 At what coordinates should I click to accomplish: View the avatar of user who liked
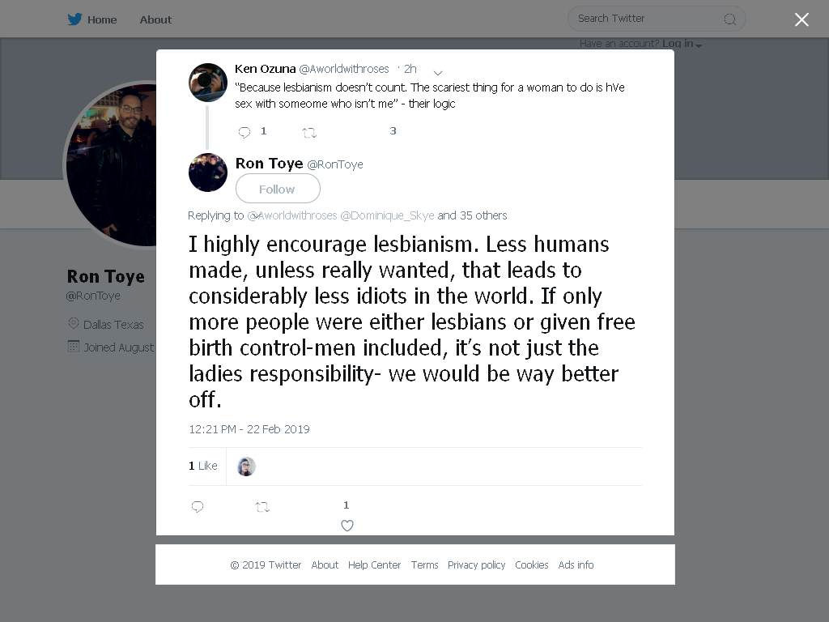[x=246, y=466]
